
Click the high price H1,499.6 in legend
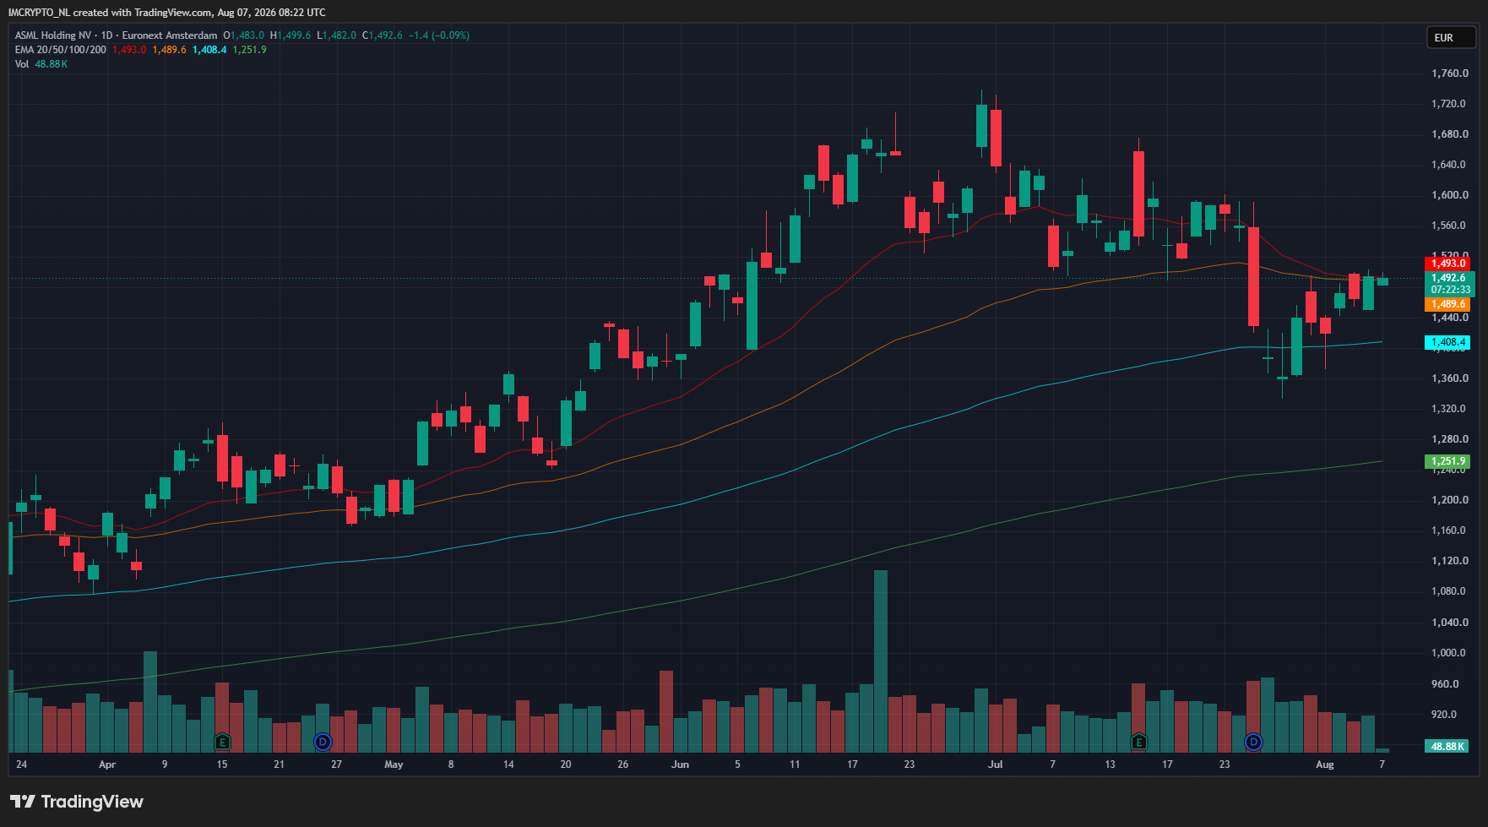point(291,35)
